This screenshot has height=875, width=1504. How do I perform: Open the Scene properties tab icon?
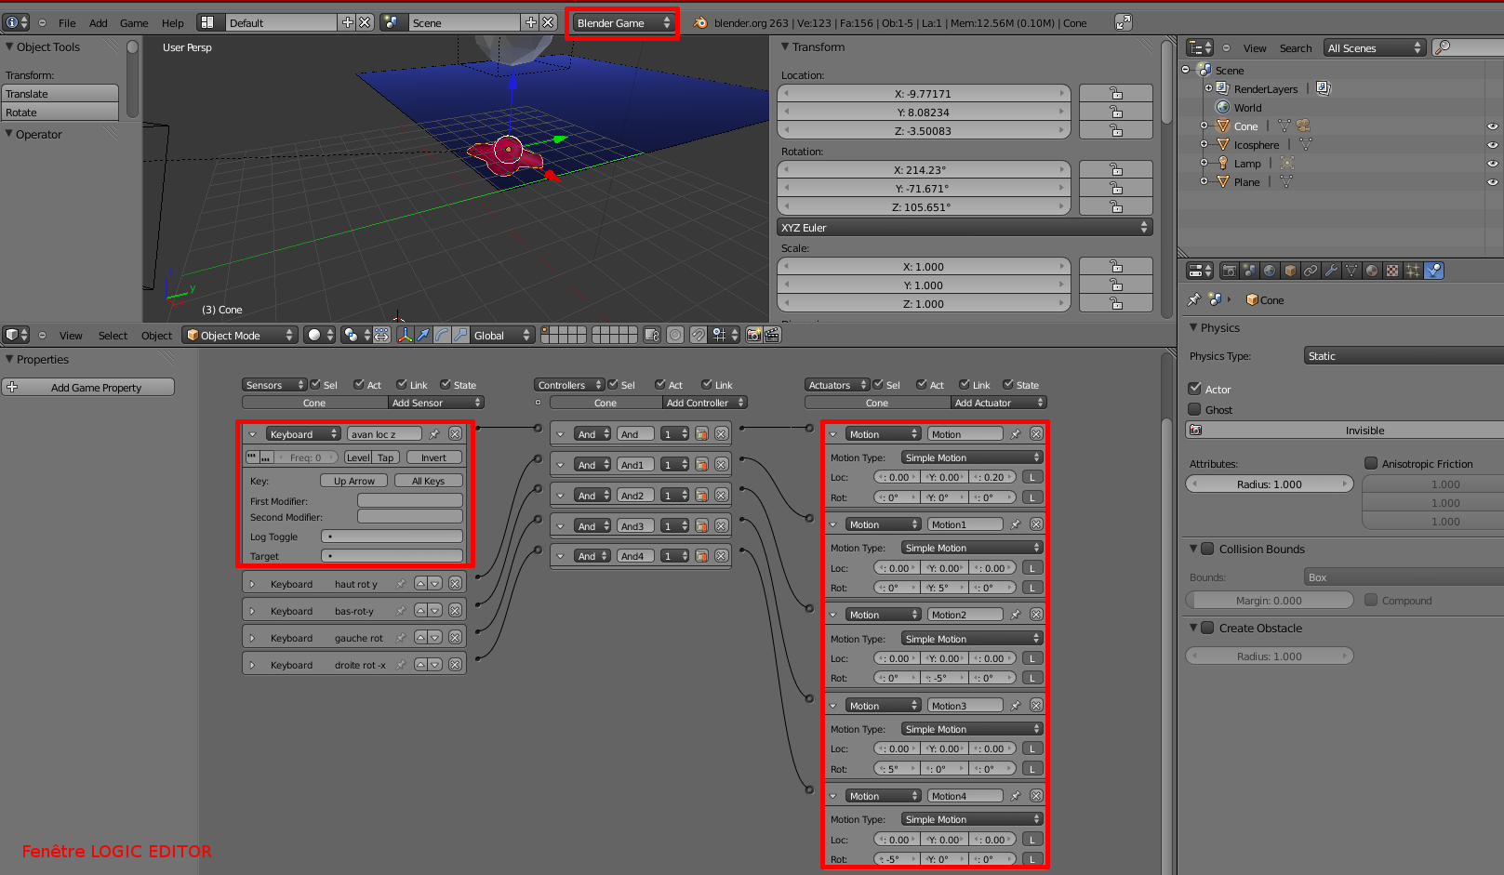pyautogui.click(x=1249, y=271)
